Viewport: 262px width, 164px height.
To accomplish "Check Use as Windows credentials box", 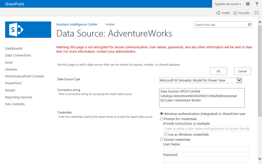I will 166,134.
